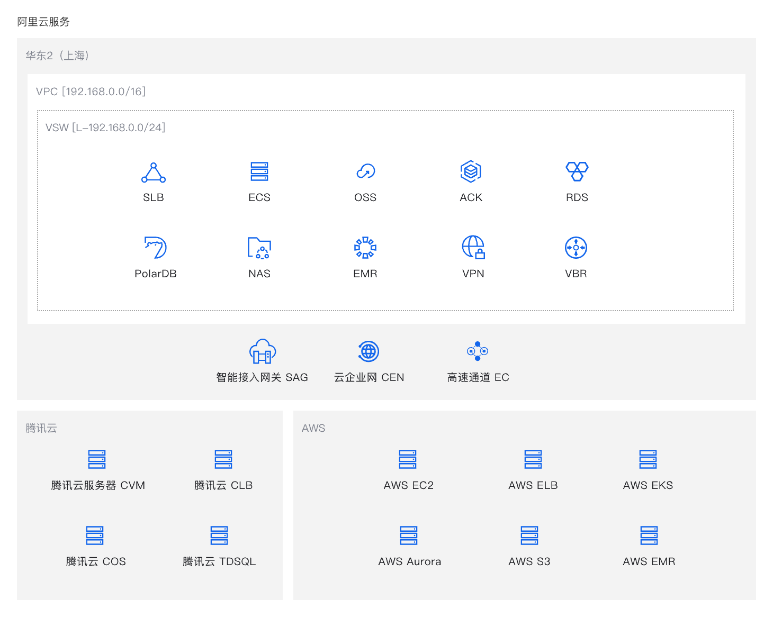Select the AWS Aurora text label
The image size is (773, 617).
tap(410, 561)
